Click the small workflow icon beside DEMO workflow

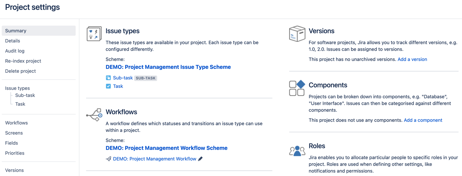click(108, 159)
